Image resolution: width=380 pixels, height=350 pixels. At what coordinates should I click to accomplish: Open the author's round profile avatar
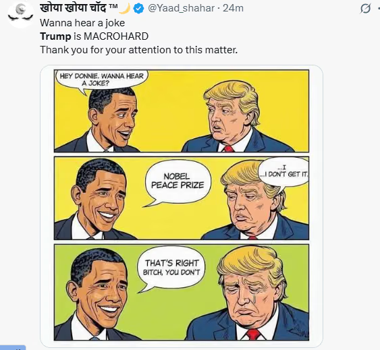[21, 15]
